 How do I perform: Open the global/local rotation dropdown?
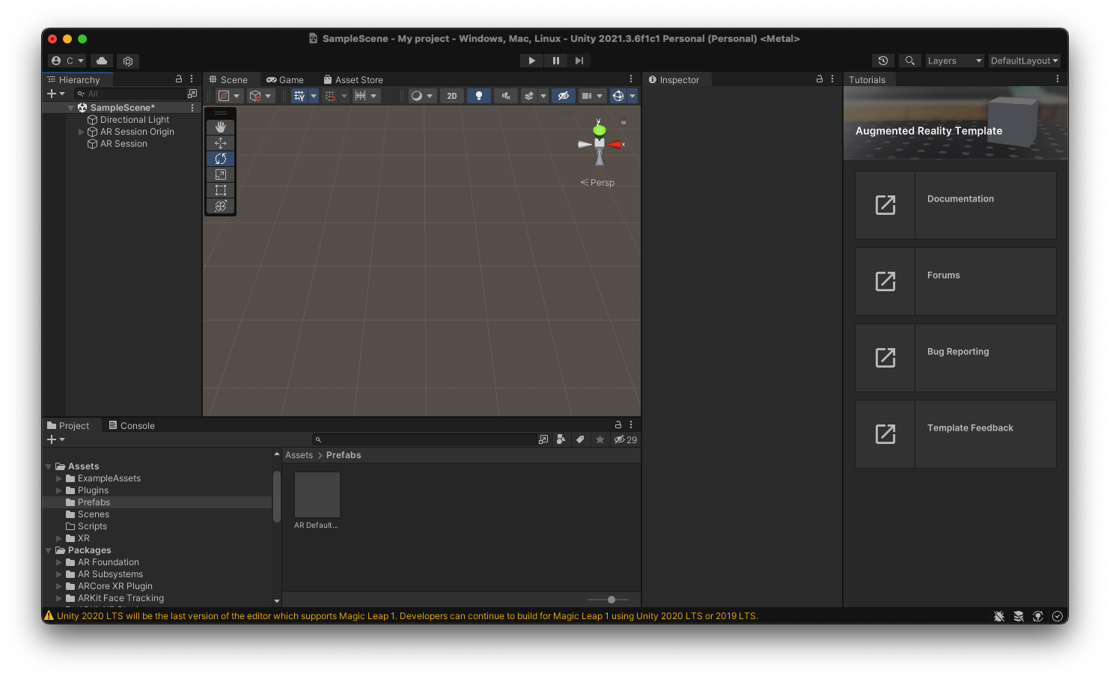click(261, 96)
